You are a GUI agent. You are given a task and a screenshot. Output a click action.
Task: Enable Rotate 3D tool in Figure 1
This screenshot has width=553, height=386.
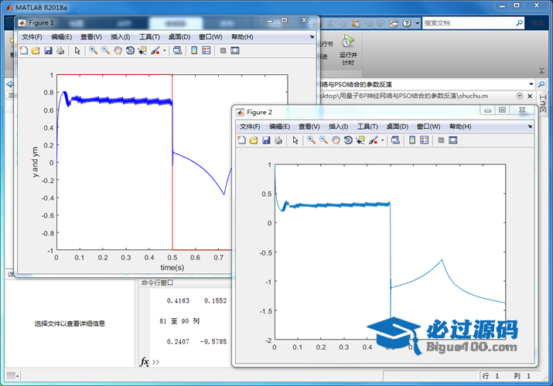130,51
